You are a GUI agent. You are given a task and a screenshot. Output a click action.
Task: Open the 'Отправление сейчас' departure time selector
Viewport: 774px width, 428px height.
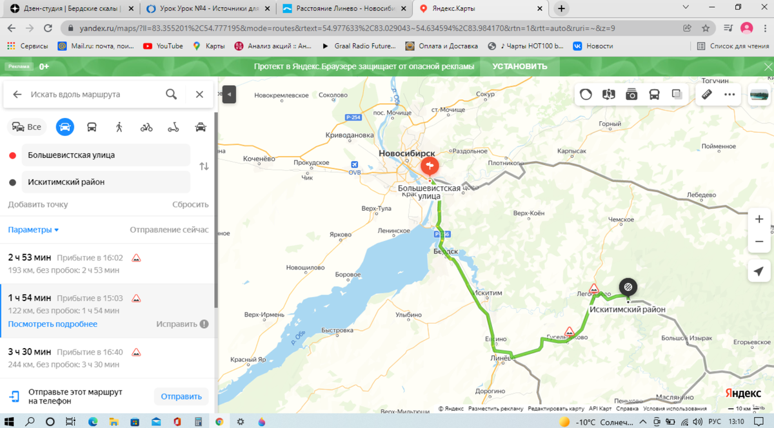pos(169,230)
